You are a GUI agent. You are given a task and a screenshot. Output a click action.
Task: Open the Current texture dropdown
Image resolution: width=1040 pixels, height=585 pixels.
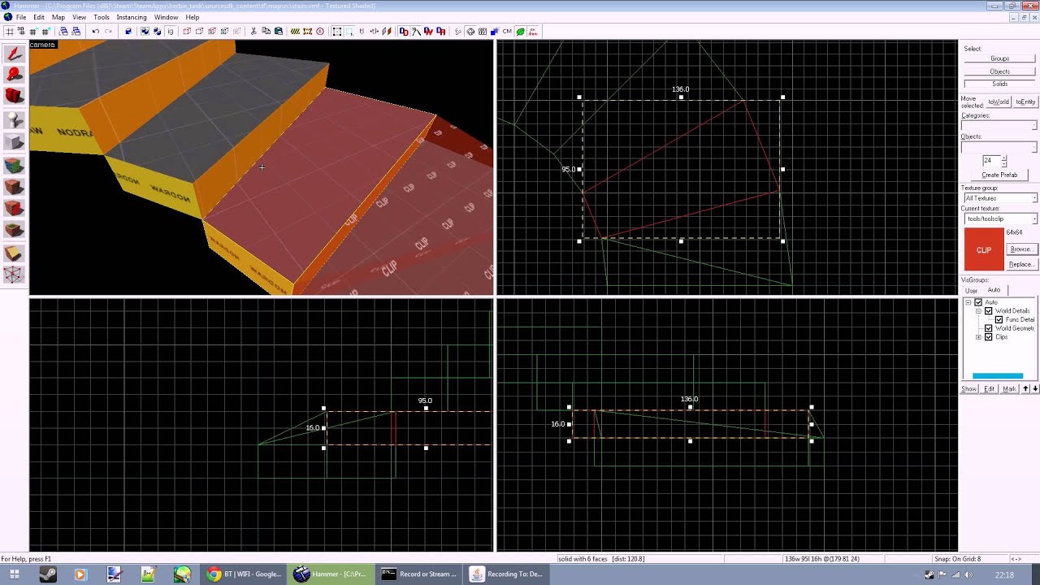999,219
